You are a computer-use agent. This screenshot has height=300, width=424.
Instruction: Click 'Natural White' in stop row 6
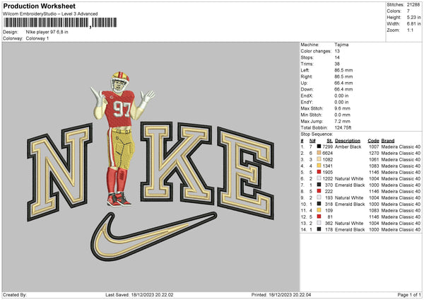click(349, 178)
